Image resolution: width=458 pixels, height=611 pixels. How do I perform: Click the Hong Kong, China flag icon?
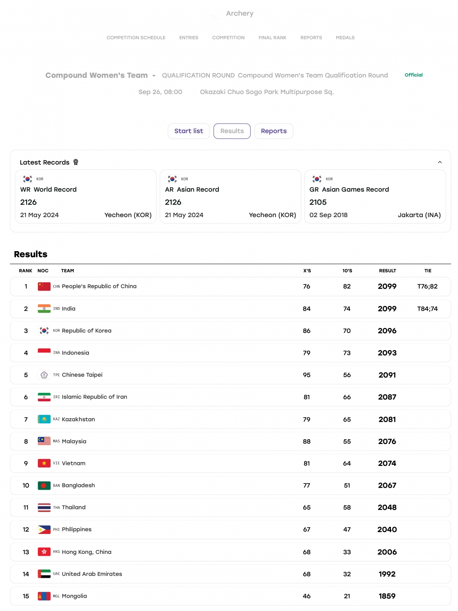pos(44,552)
